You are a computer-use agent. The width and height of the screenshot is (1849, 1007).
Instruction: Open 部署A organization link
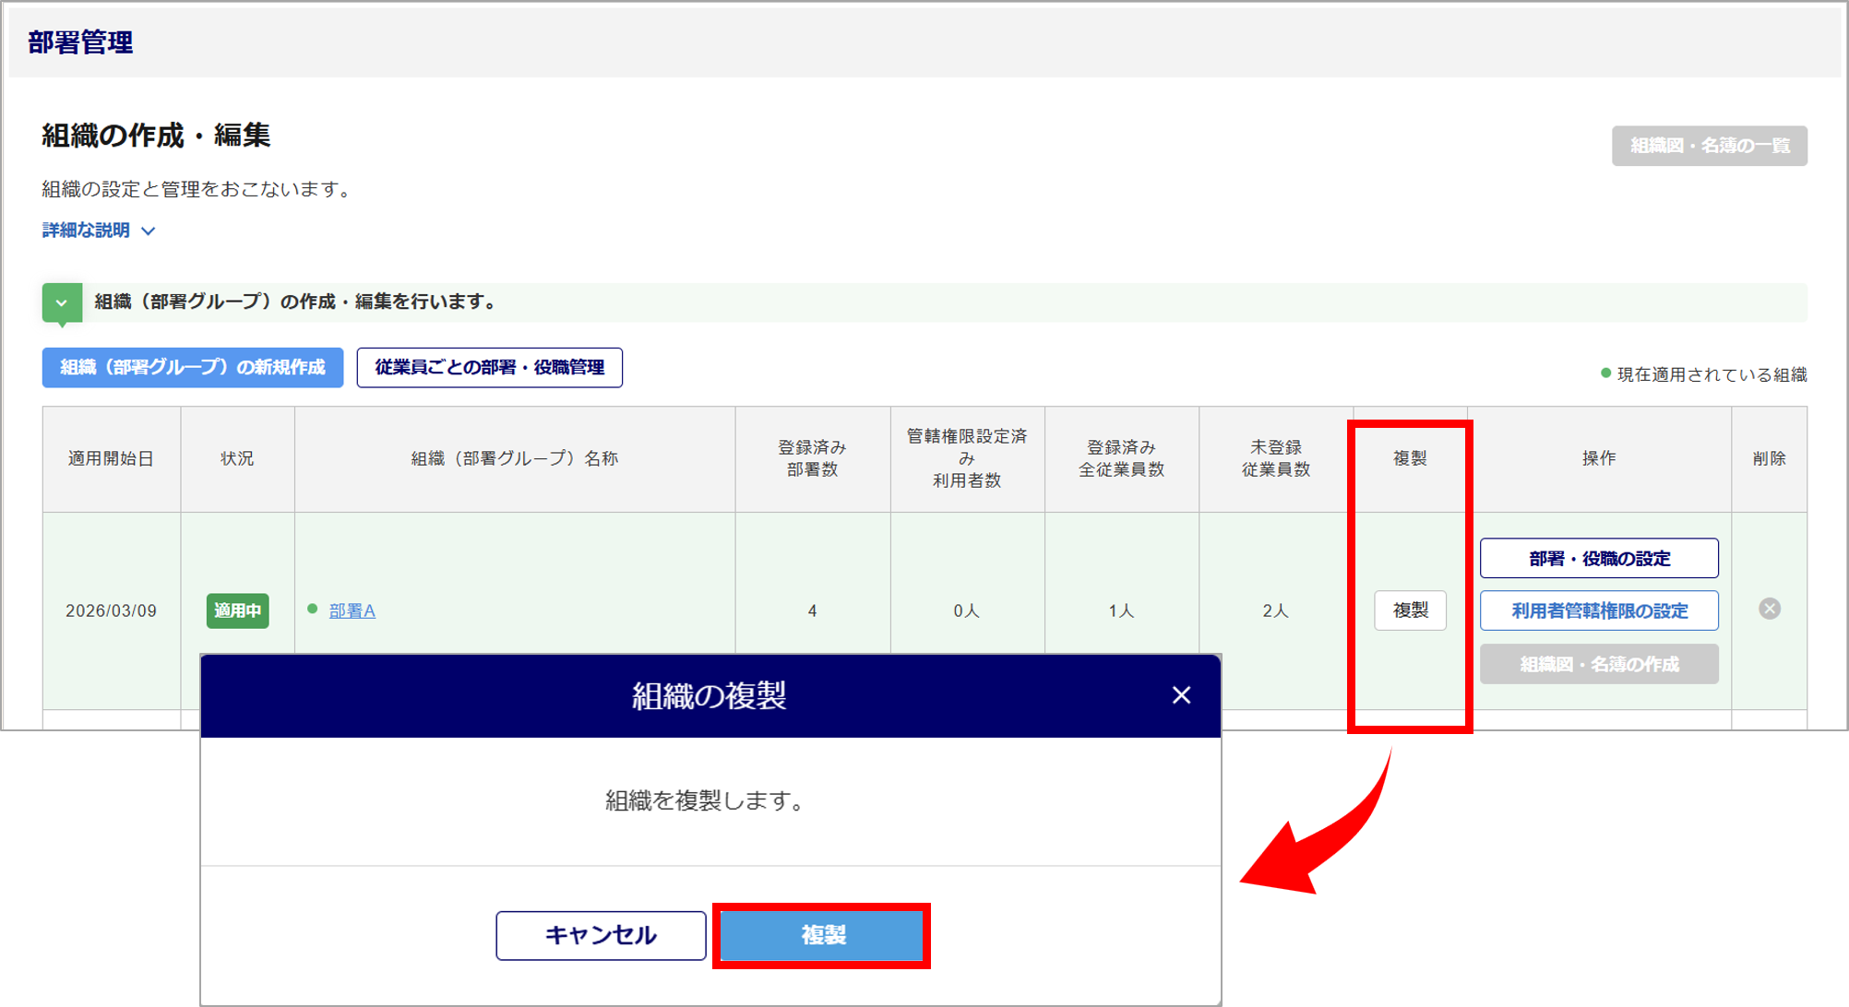coord(352,610)
